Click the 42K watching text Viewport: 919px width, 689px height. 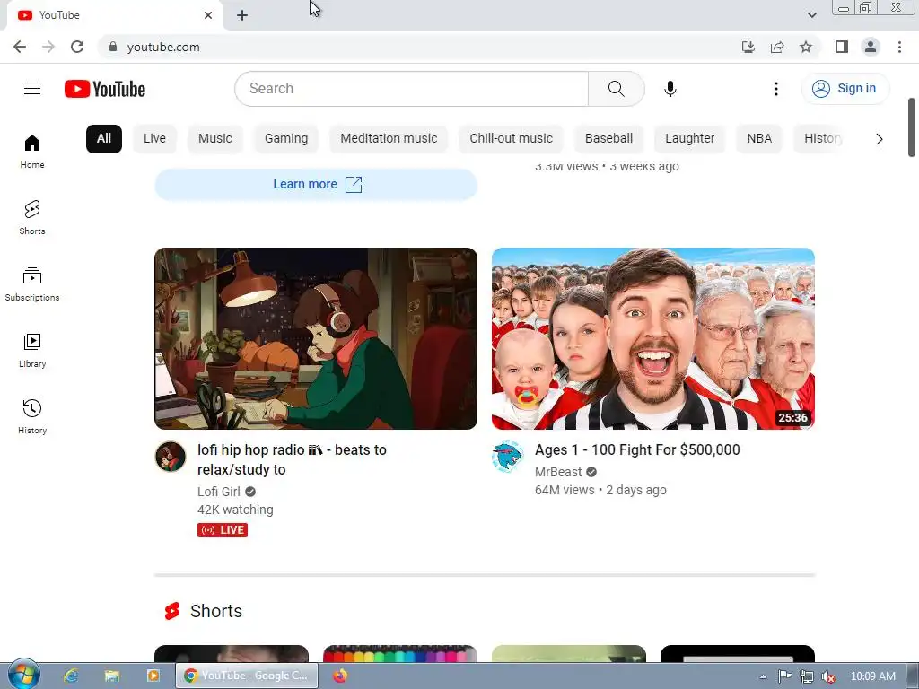click(235, 510)
